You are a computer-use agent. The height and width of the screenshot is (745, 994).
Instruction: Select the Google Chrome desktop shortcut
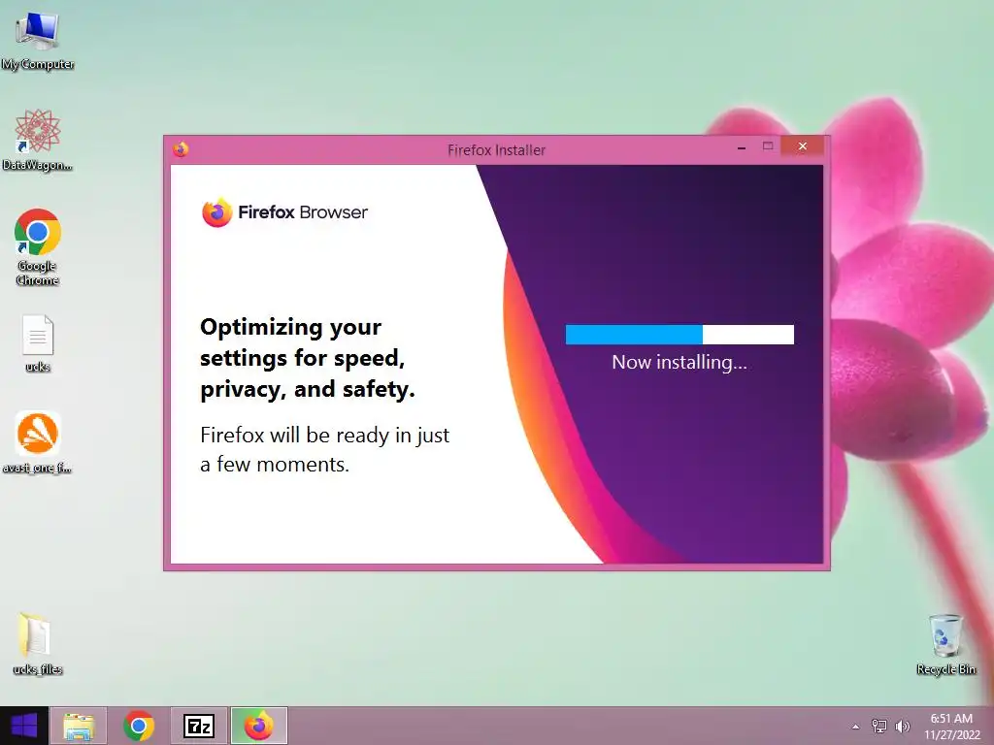(38, 247)
